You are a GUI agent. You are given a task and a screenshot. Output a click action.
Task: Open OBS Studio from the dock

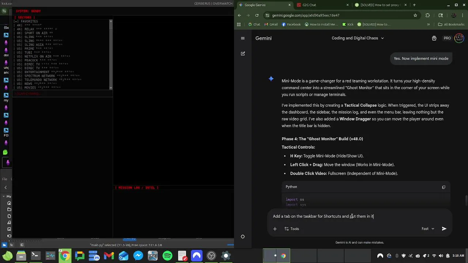click(x=211, y=256)
